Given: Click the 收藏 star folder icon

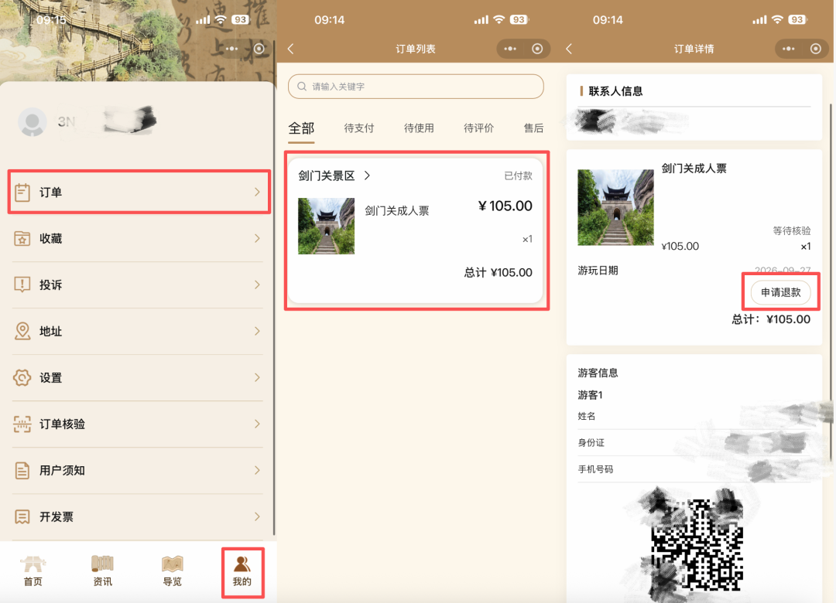Looking at the screenshot, I should [22, 239].
